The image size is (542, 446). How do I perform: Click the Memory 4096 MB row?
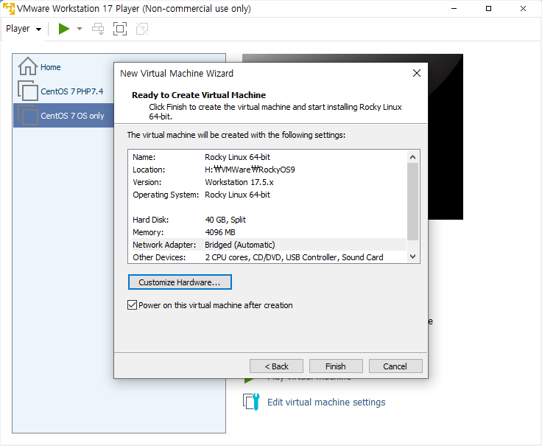pyautogui.click(x=269, y=232)
